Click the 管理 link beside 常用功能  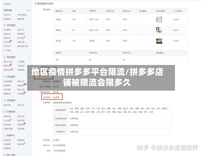28,10
